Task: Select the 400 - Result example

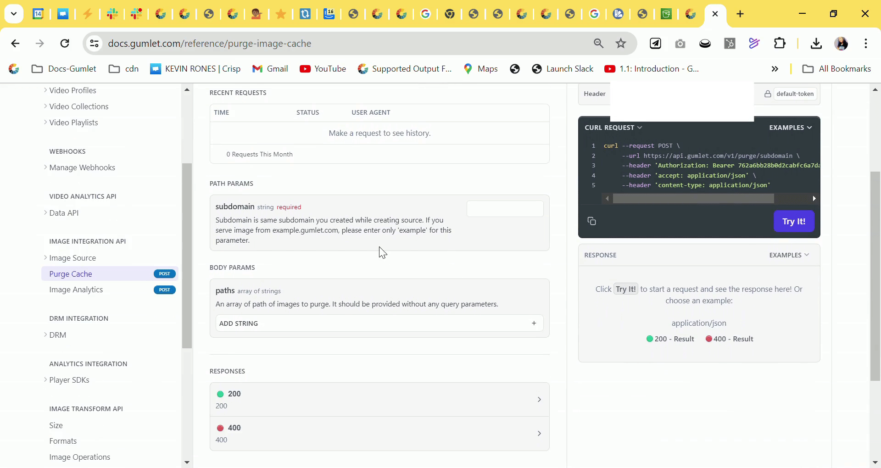Action: click(729, 339)
